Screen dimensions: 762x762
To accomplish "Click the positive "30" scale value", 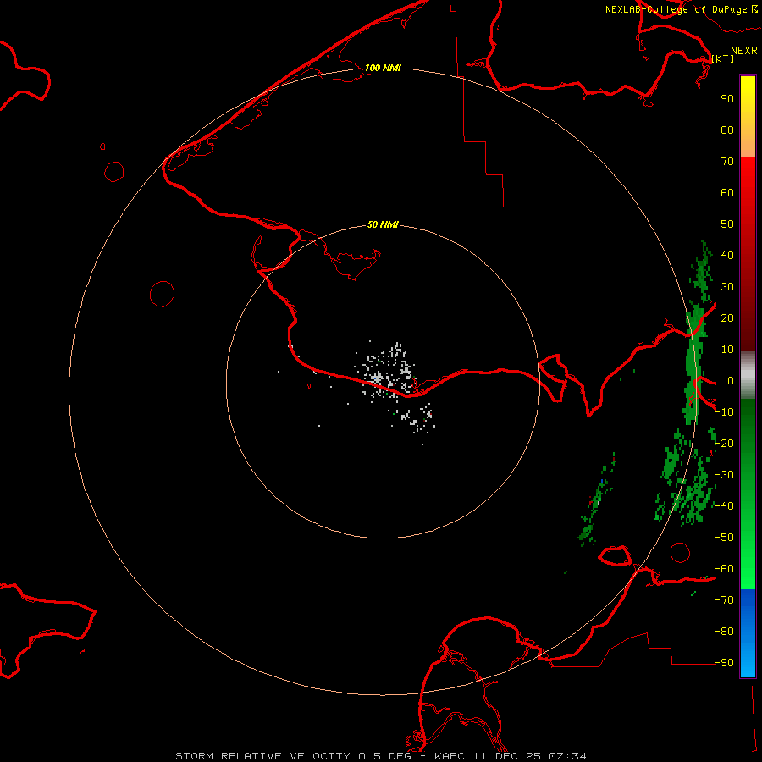I will [x=727, y=287].
